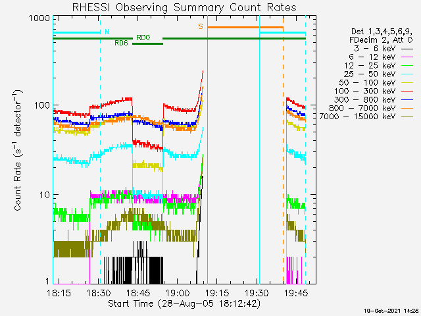This screenshot has height=316, width=421.
Task: Select the legend label 800 - 7000 keV
Action: 362,108
